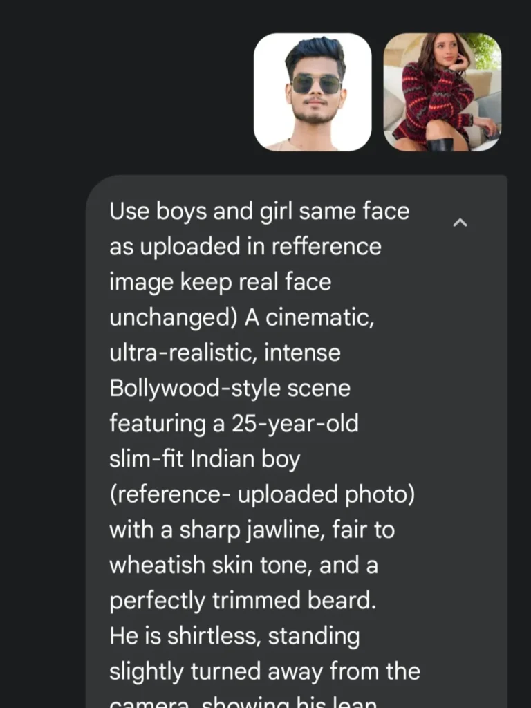
Task: Click the line "Use boys and girl same face"
Action: pos(259,211)
